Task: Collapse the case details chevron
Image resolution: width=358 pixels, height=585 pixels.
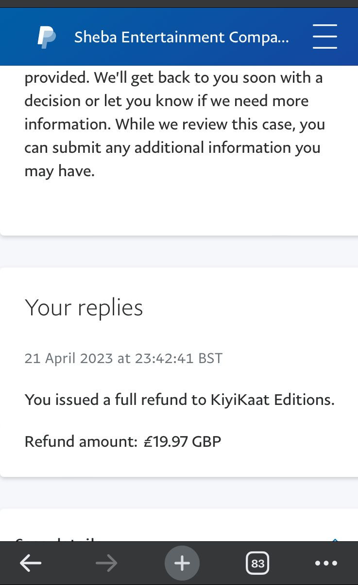Action: click(335, 539)
